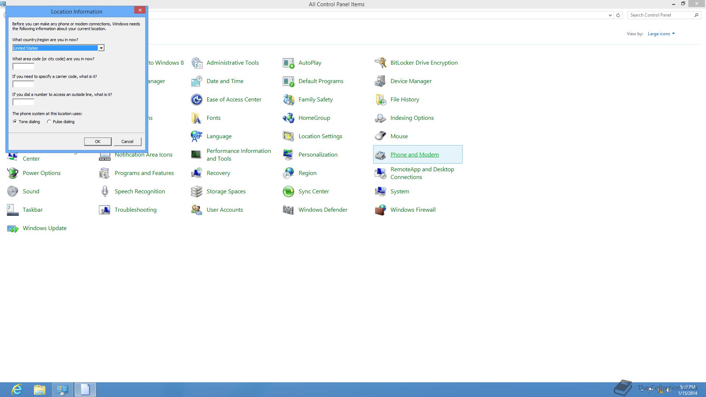
Task: Open the File History icon
Action: (381, 100)
